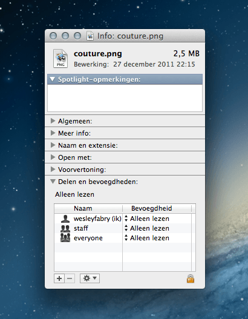248x319 pixels.
Task: Expand the Meer info section
Action: tap(53, 133)
